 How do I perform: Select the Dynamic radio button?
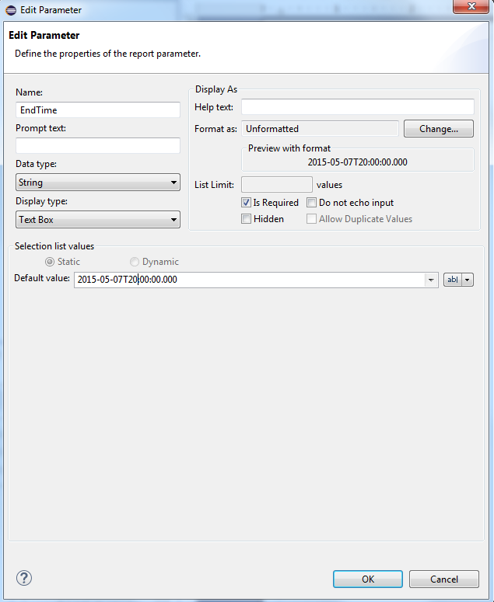pyautogui.click(x=135, y=262)
